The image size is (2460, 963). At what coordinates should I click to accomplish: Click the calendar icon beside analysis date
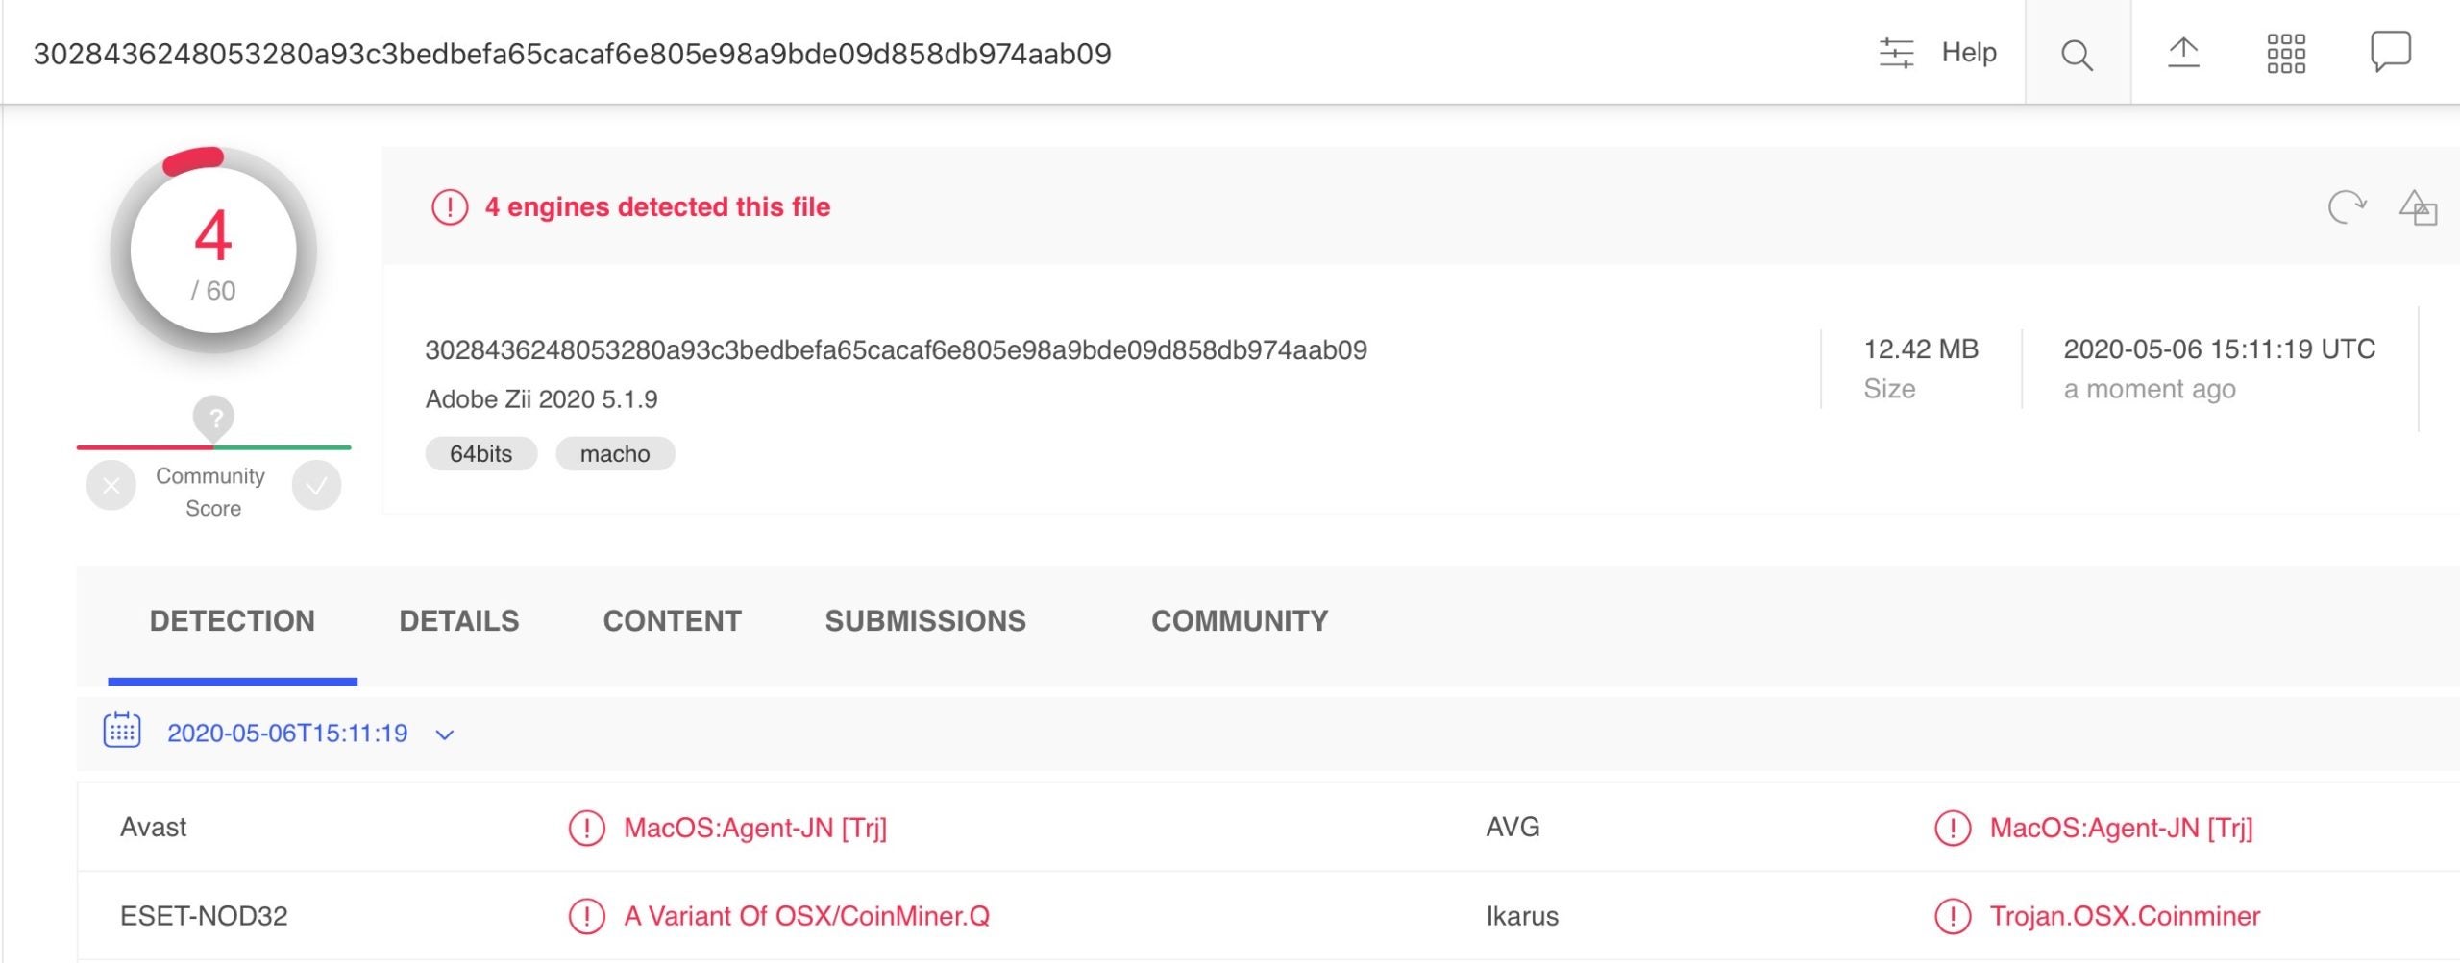point(122,731)
